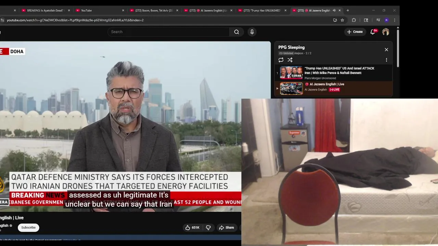Close the active Al Jazeera English tab

pyautogui.click(x=339, y=10)
